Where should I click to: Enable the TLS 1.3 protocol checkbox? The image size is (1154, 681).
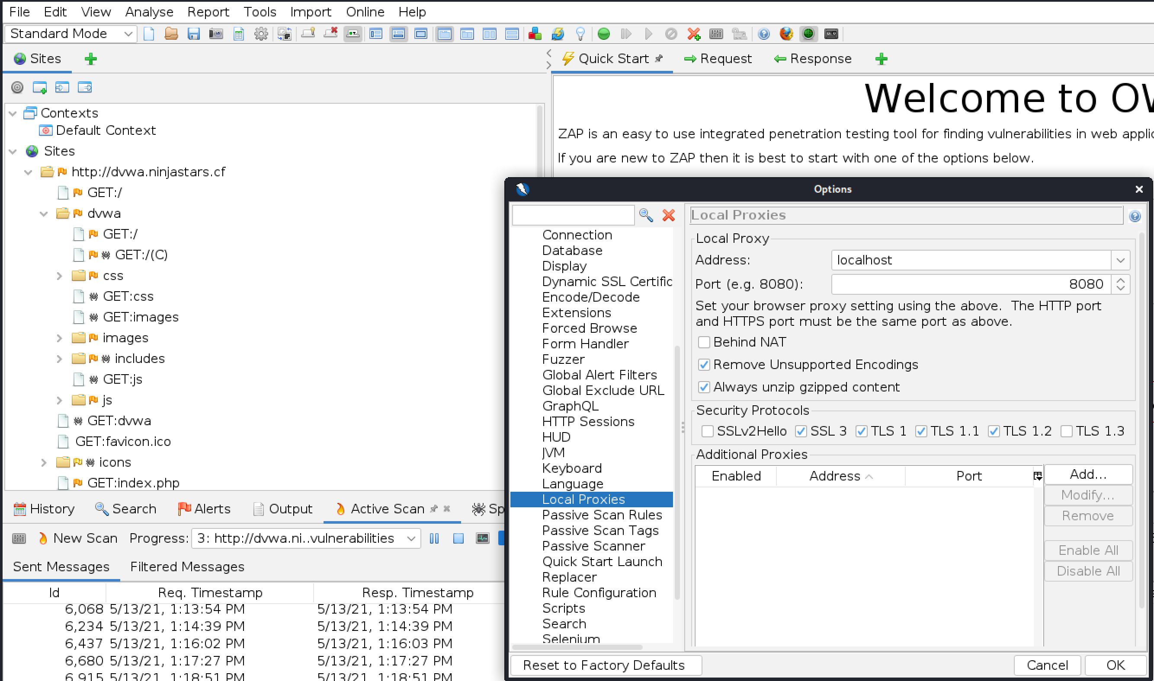click(x=1066, y=431)
